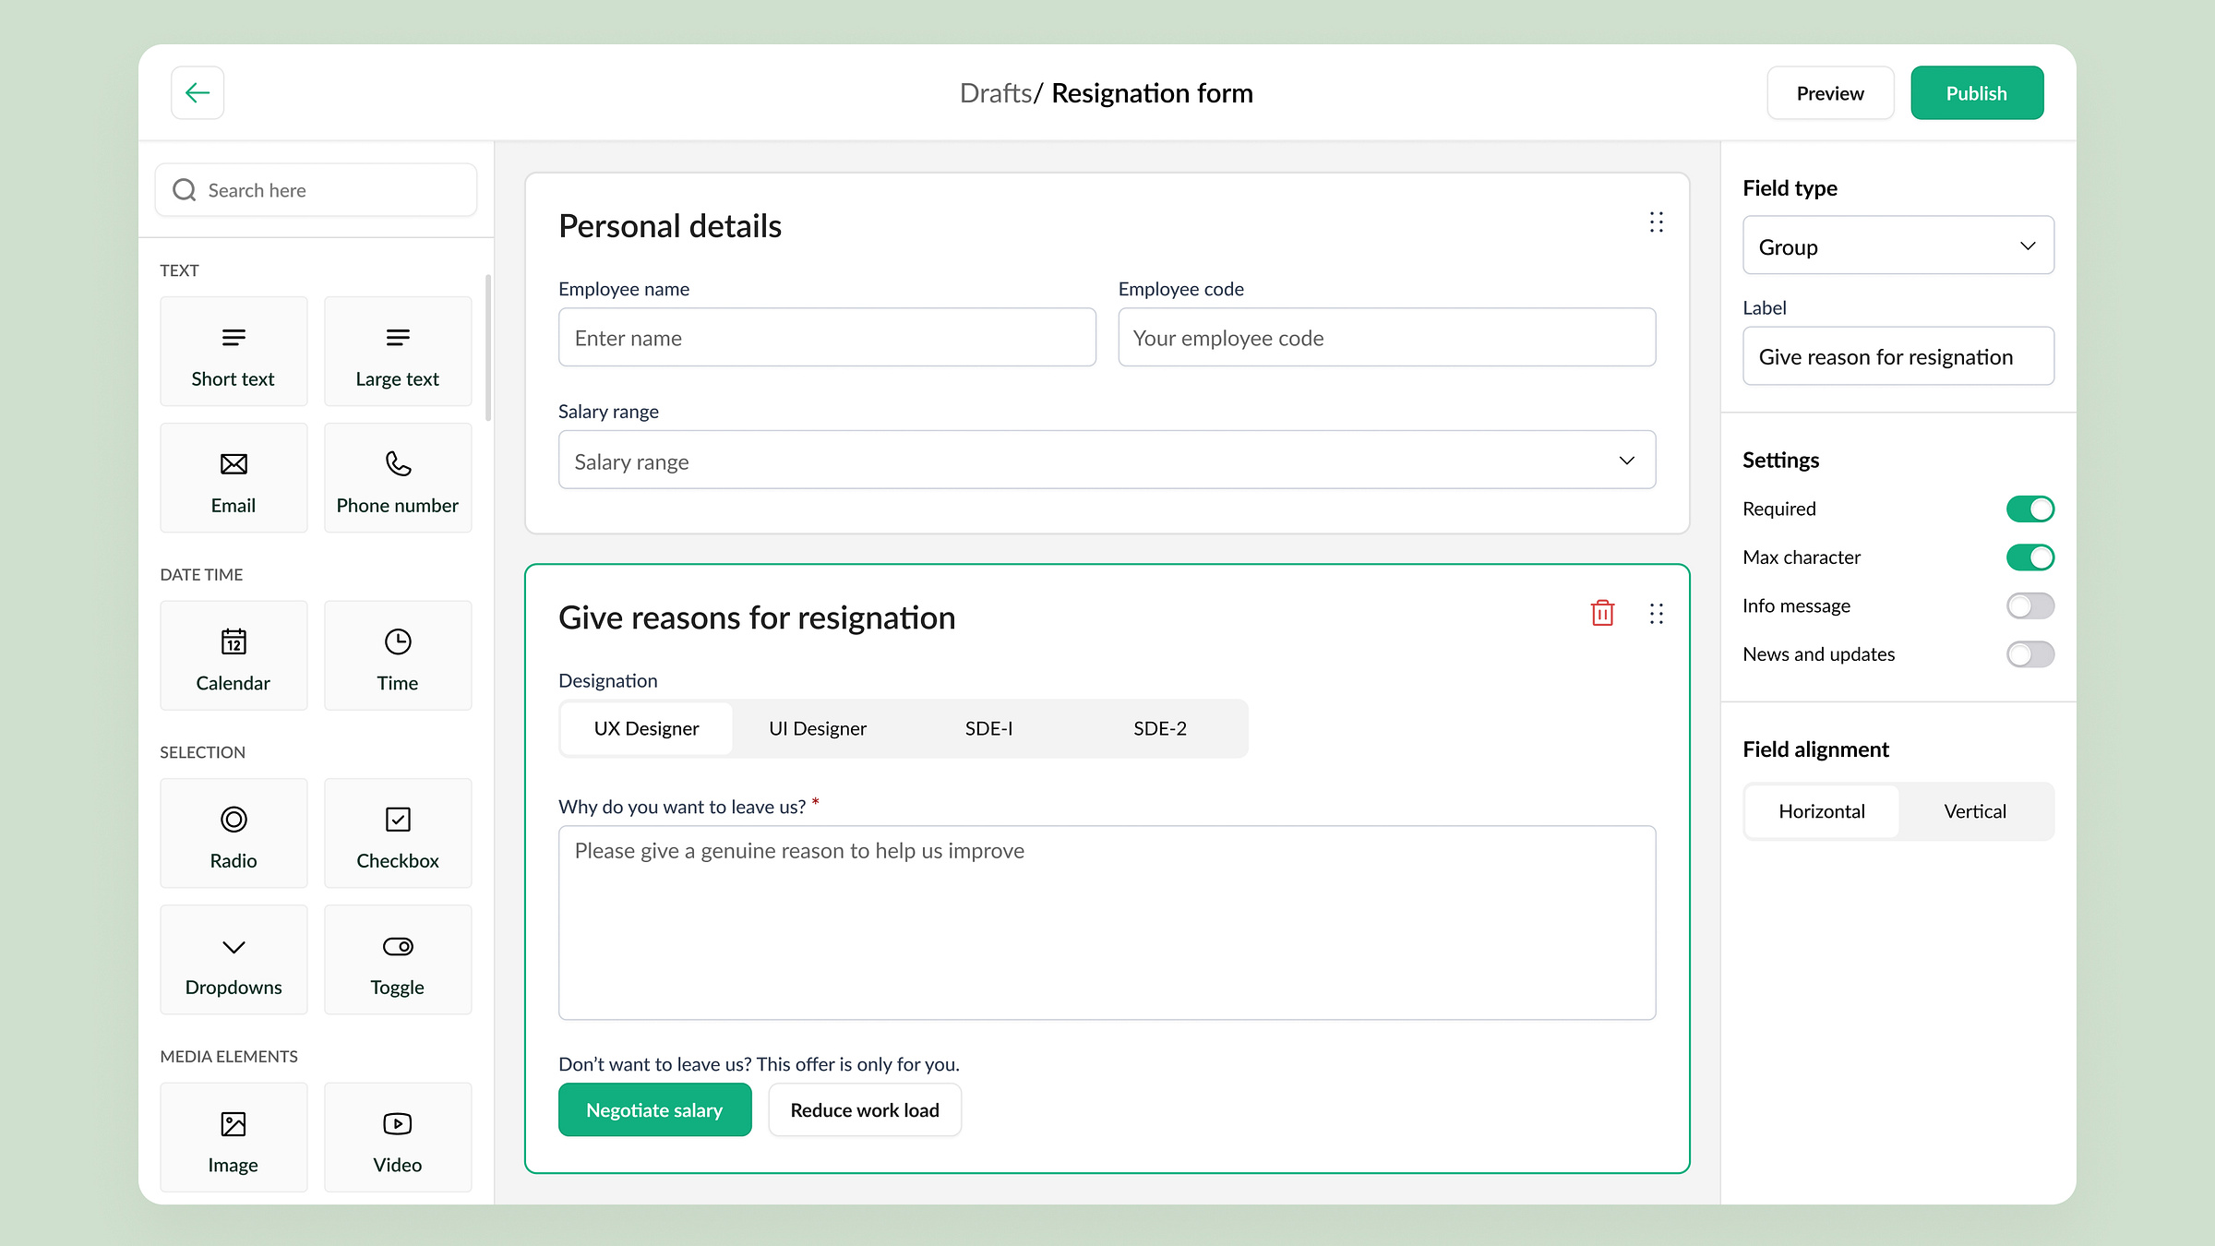Expand the Salary range dropdown

pos(1626,460)
